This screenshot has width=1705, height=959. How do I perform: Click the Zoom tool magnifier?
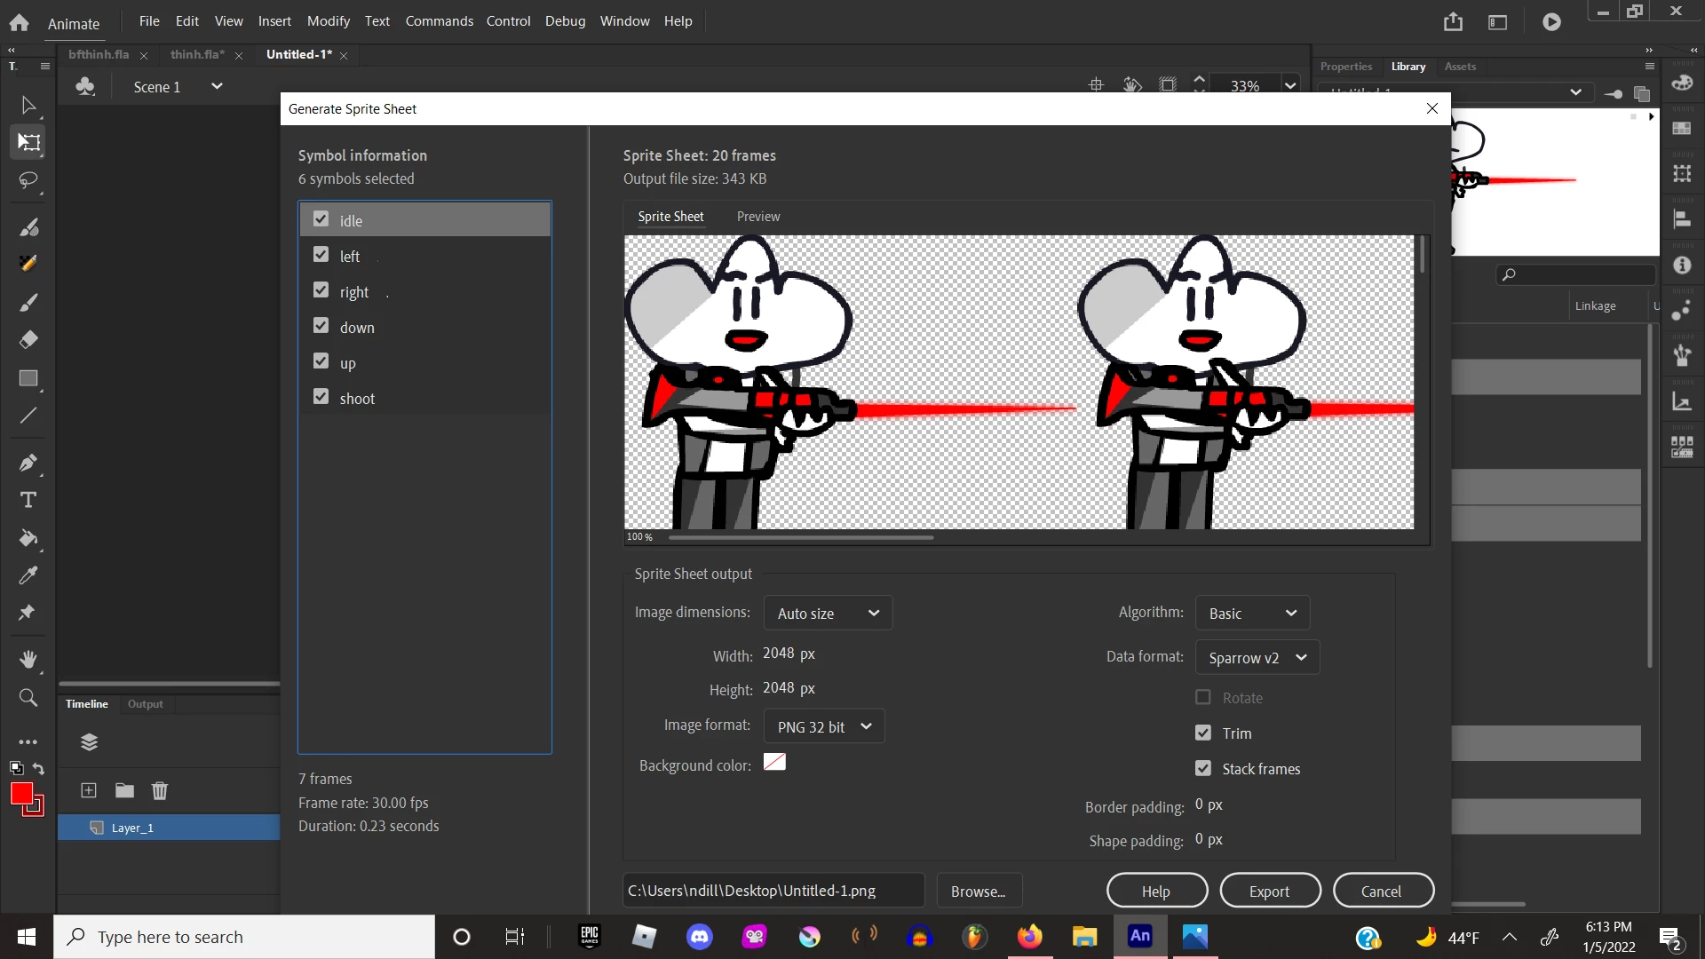pos(28,698)
